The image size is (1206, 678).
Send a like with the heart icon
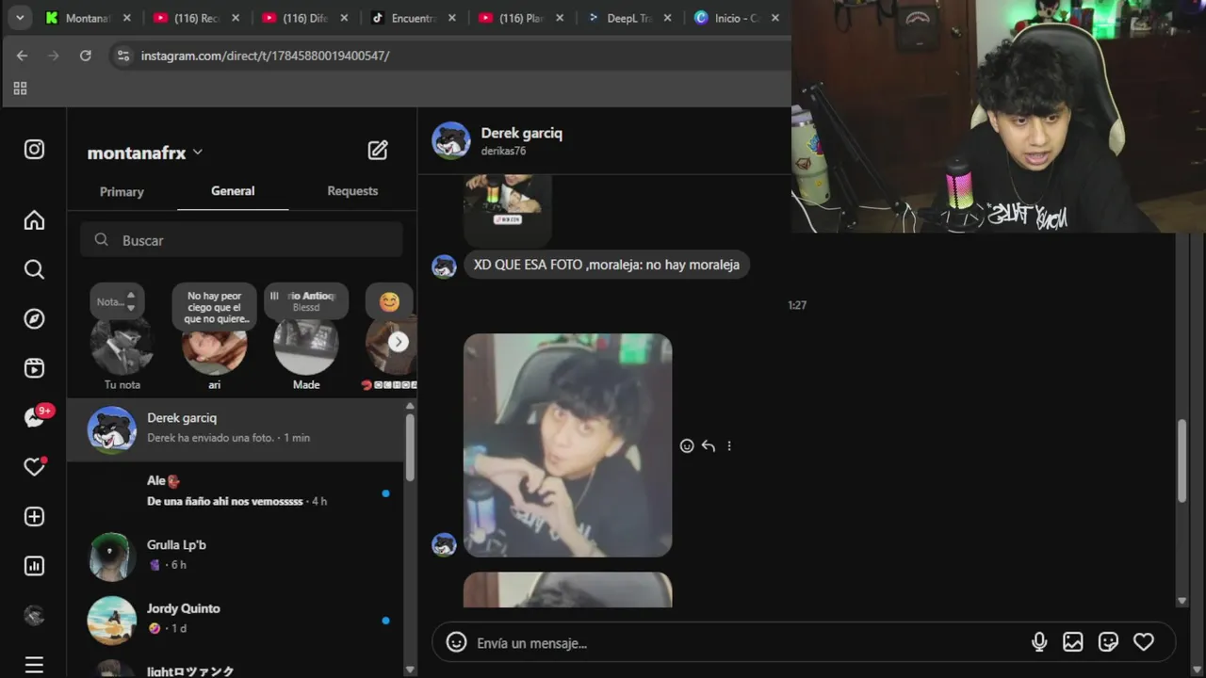click(1144, 642)
